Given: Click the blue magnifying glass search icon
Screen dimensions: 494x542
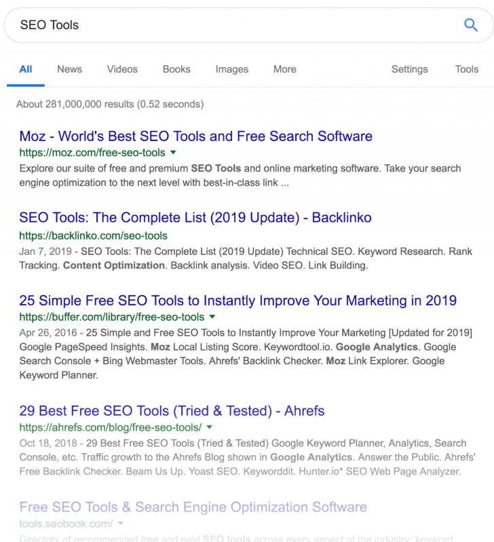Looking at the screenshot, I should coord(470,25).
